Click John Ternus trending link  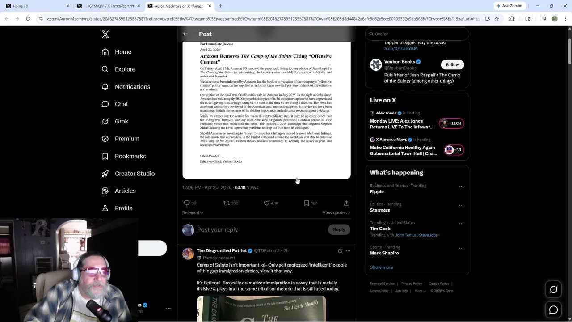point(406,235)
